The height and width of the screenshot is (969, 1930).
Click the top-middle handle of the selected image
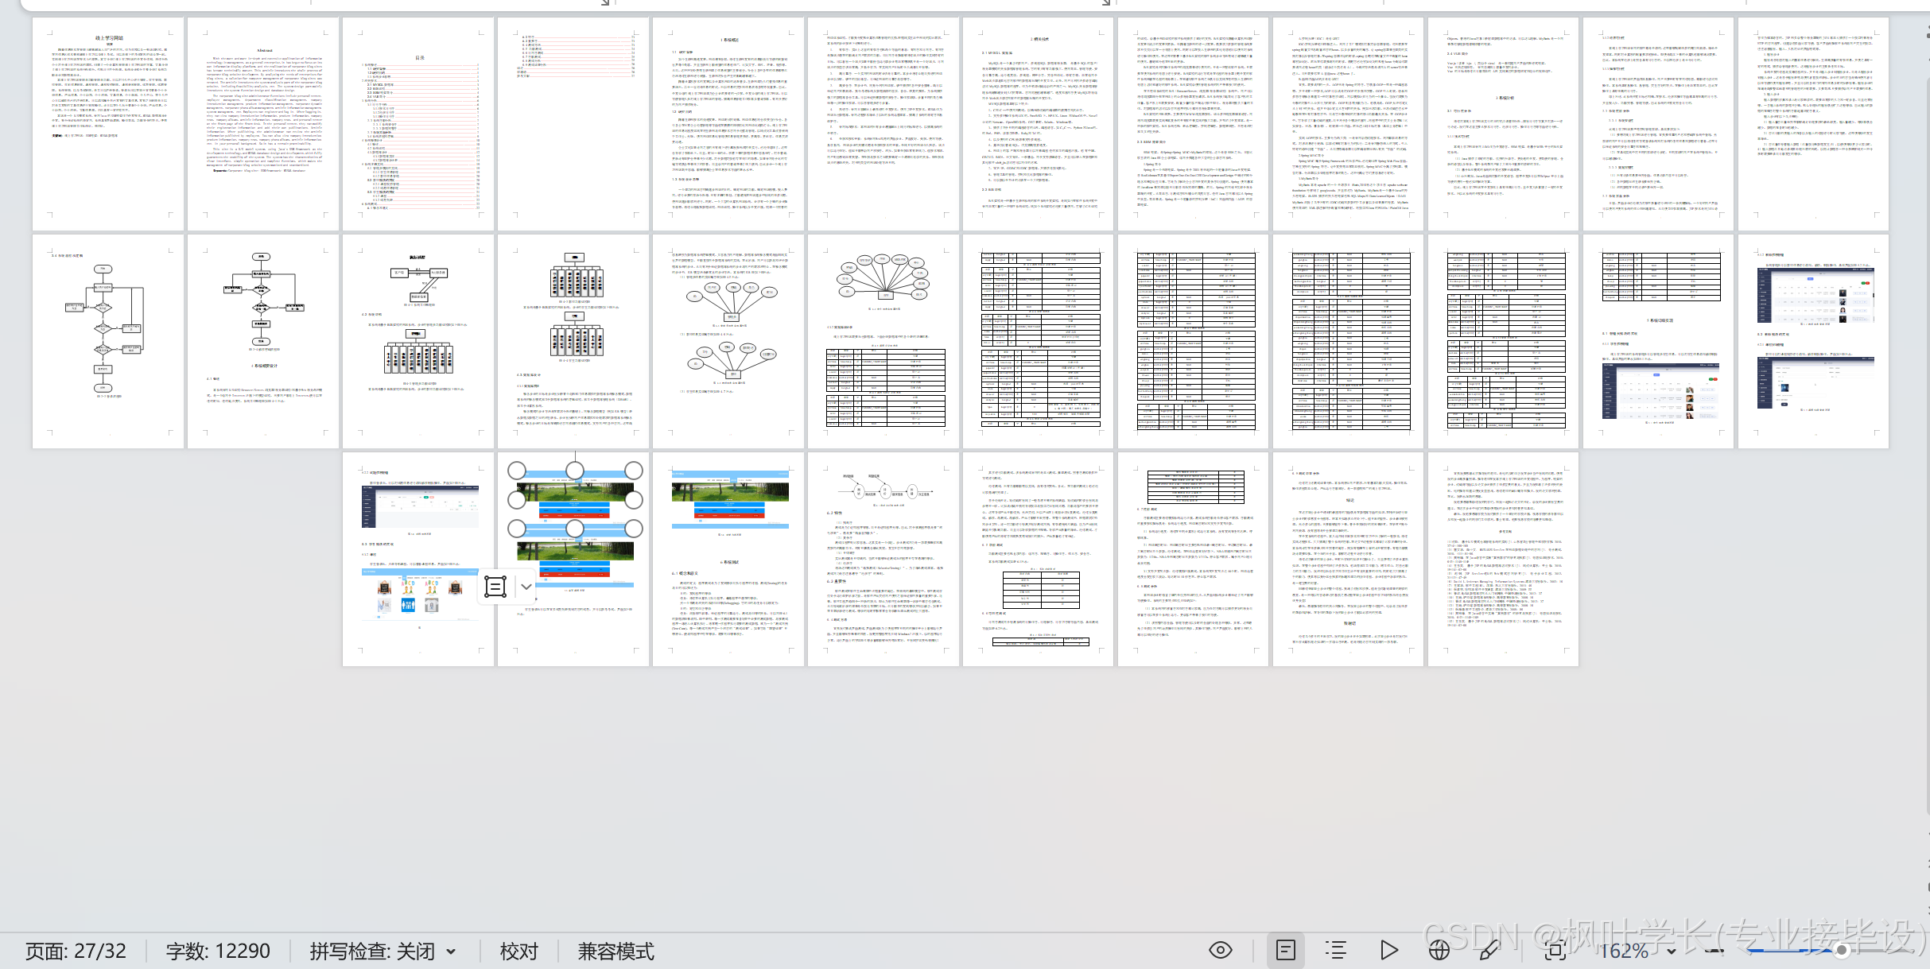[x=575, y=471]
